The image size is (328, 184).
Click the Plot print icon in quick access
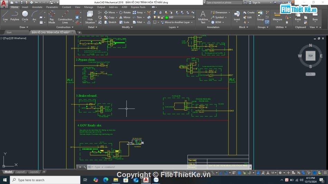coord(31,2)
